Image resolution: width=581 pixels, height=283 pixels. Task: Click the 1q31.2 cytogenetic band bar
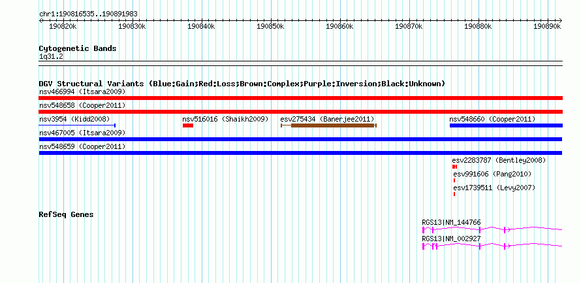pyautogui.click(x=300, y=63)
